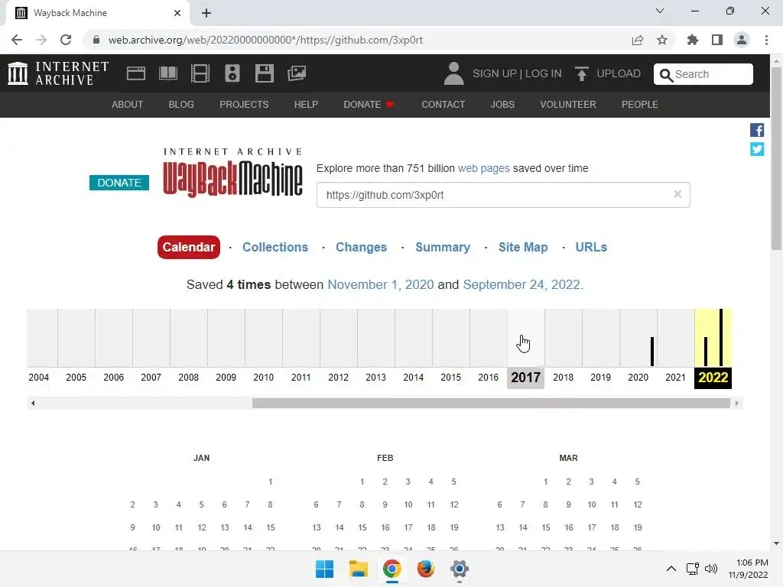Select year 2017 on timeline

526,378
